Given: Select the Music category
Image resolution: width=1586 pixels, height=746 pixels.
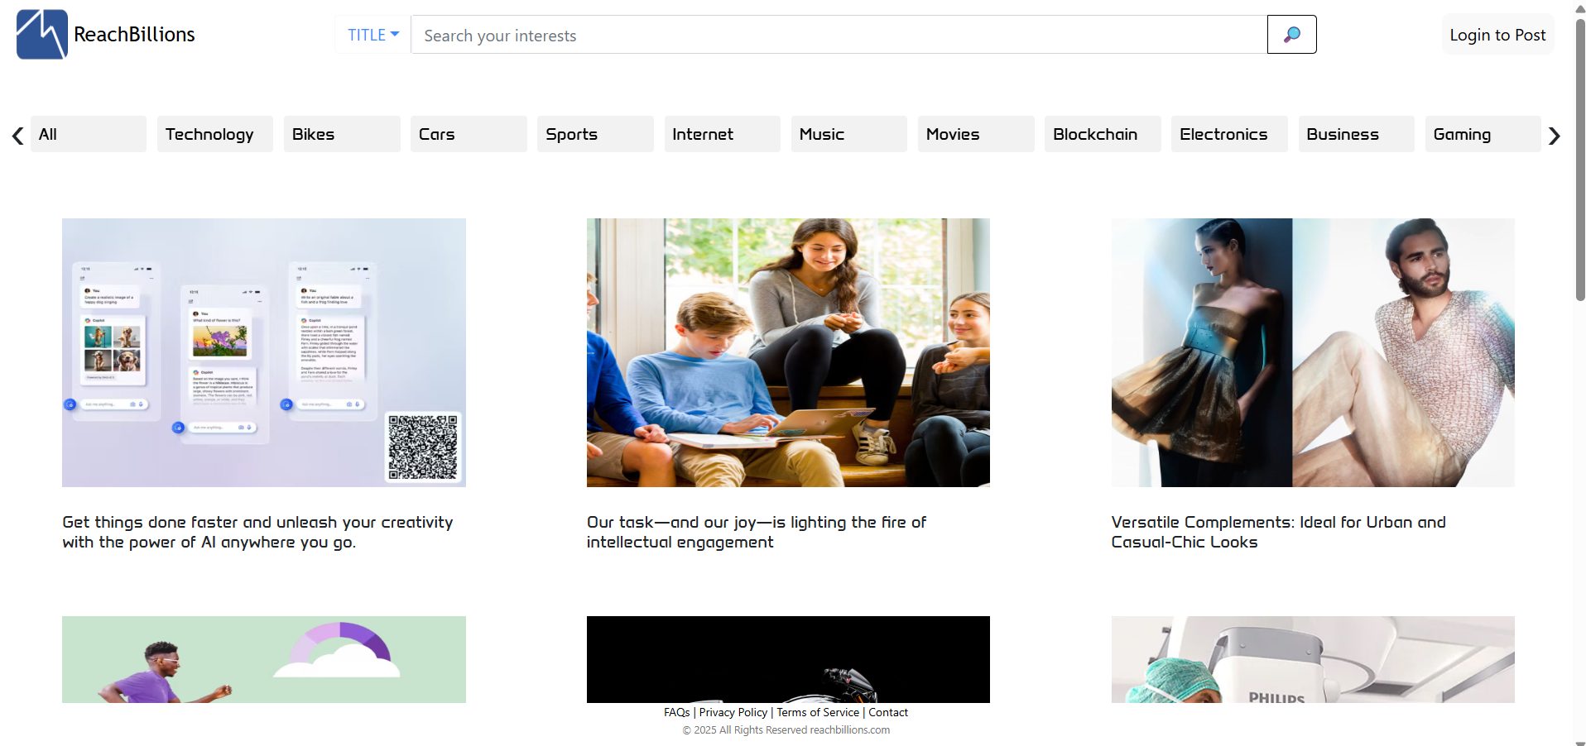Looking at the screenshot, I should (x=848, y=134).
